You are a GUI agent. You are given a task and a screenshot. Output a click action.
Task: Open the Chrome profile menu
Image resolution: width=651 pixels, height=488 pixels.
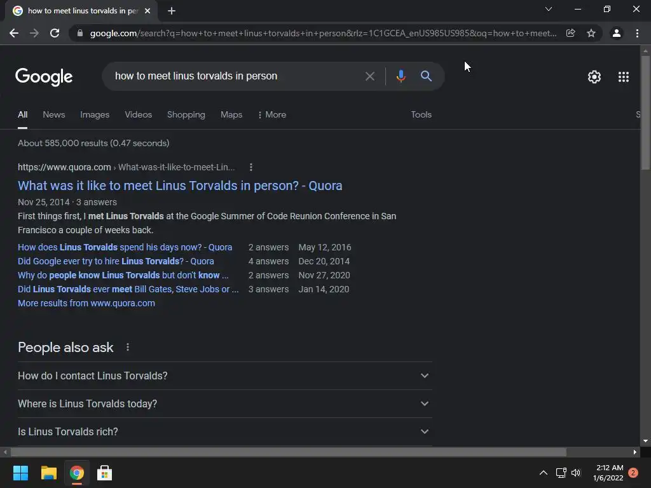pyautogui.click(x=617, y=33)
